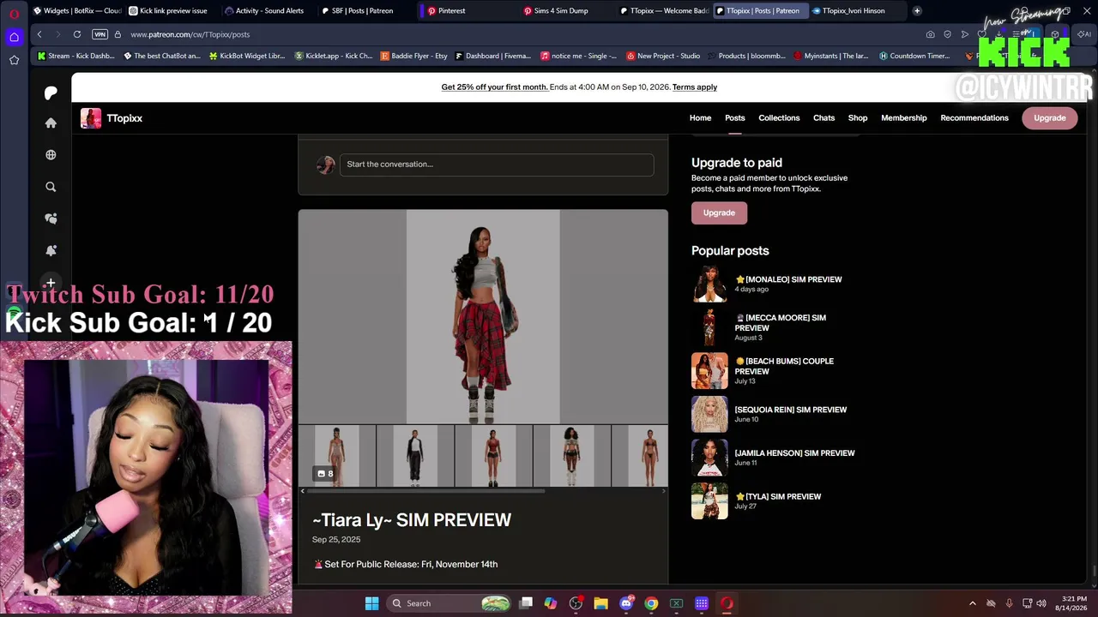Image resolution: width=1098 pixels, height=617 pixels.
Task: Click the Opera bookmarks star sidebar icon
Action: 14,60
